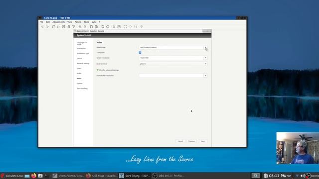This screenshot has height=179, width=319.
Task: Open the file manager taskbar launcher
Action: pos(40,176)
